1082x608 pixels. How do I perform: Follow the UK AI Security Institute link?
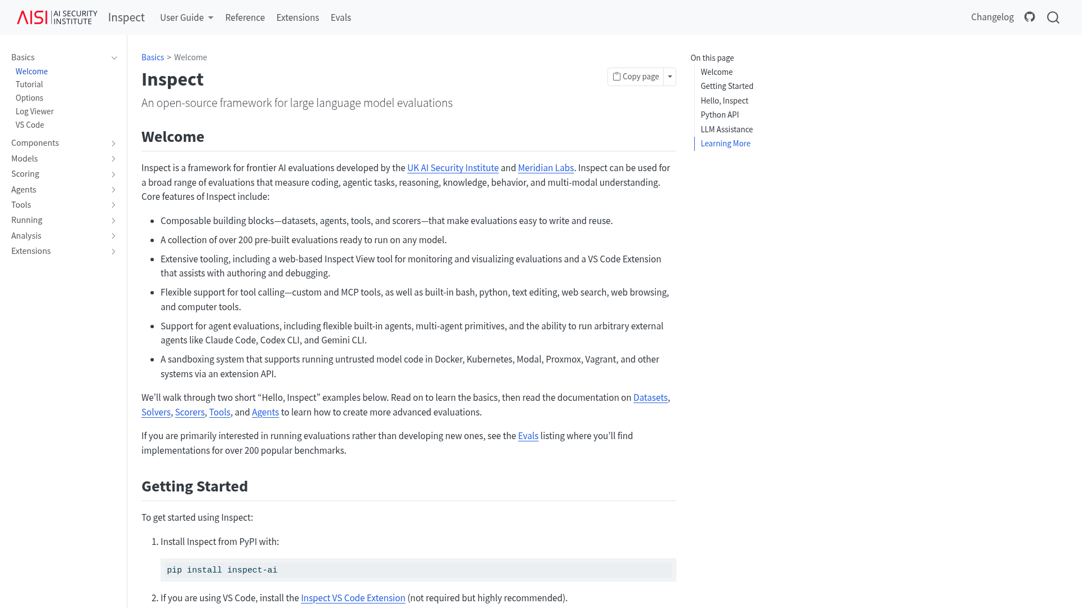coord(453,168)
